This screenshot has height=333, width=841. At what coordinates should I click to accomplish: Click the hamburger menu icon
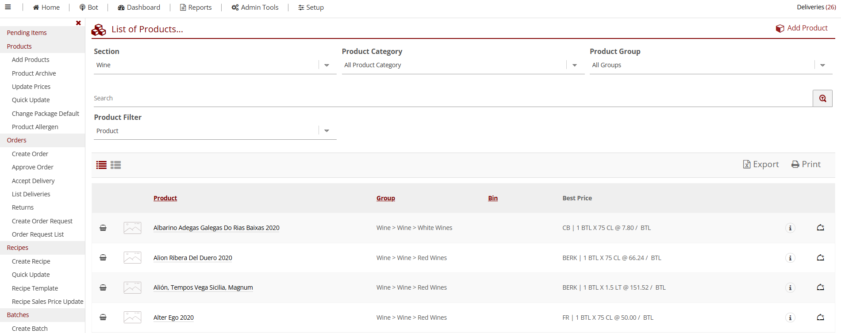click(x=8, y=7)
